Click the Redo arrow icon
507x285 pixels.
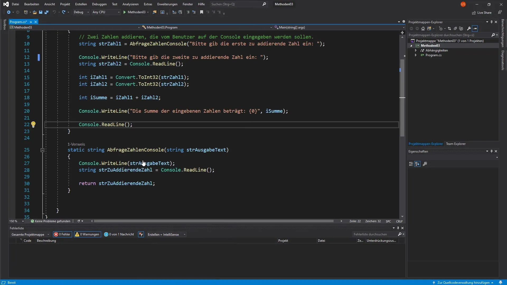pyautogui.click(x=64, y=12)
